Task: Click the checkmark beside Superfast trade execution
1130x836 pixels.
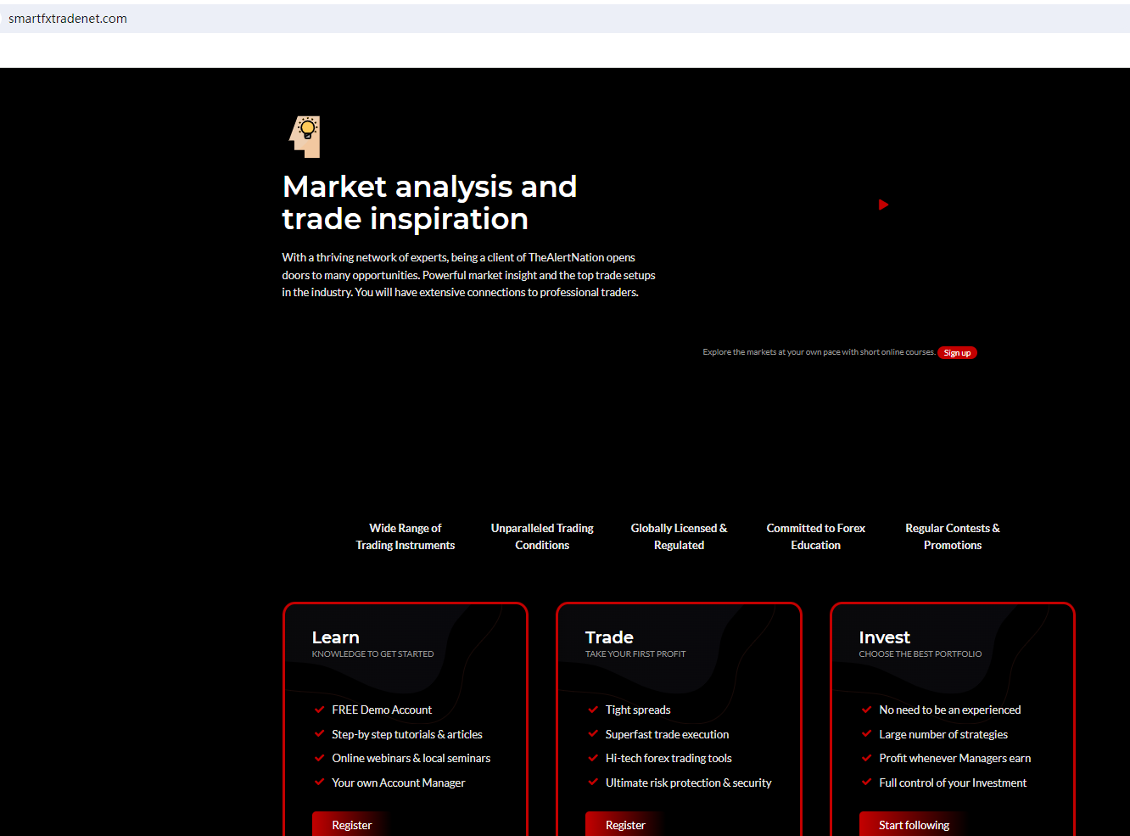Action: click(x=593, y=734)
